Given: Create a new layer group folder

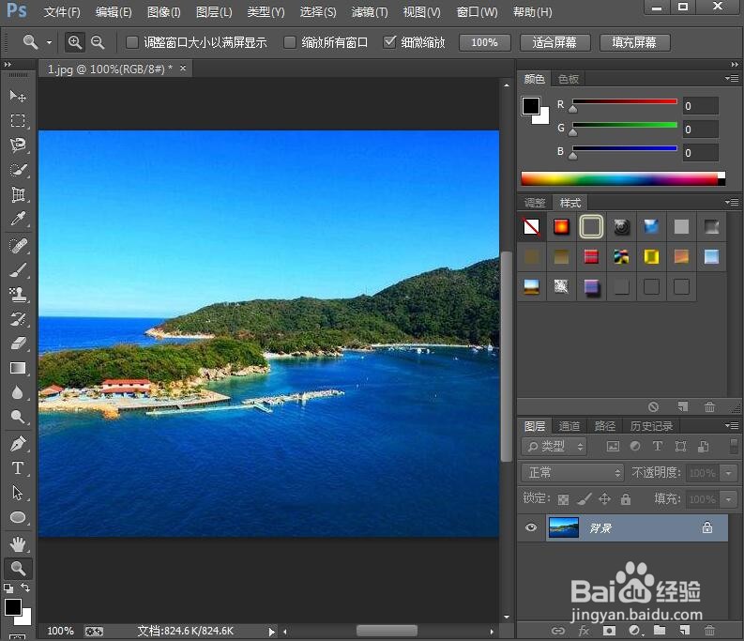Looking at the screenshot, I should click(x=659, y=630).
